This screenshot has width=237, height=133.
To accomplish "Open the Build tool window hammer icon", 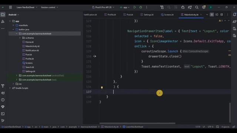I will pos(3,86).
